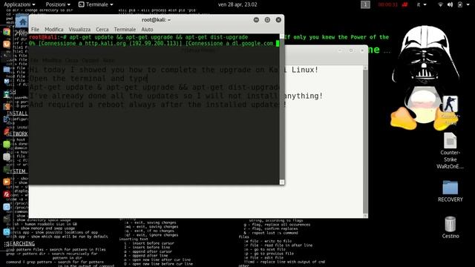Viewport: 475px width, 267px height.
Task: Open the Terminale menu in terminal window
Action: point(125,30)
